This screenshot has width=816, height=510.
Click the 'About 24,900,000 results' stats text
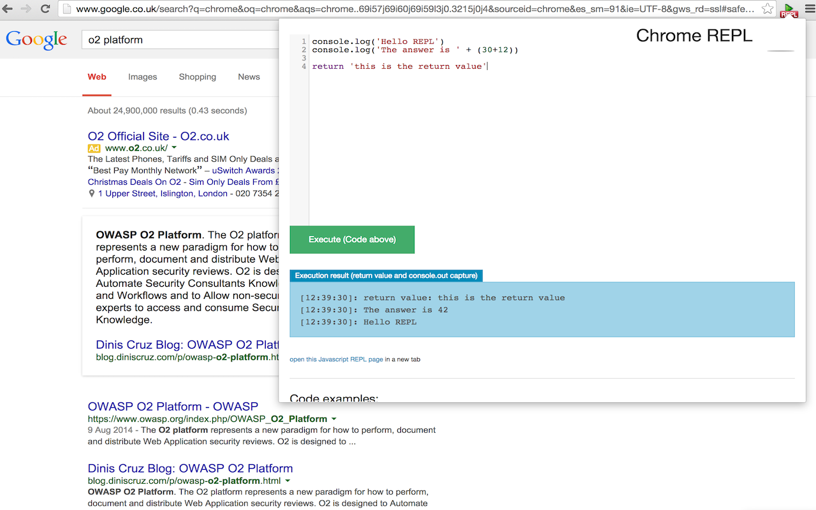tap(167, 110)
